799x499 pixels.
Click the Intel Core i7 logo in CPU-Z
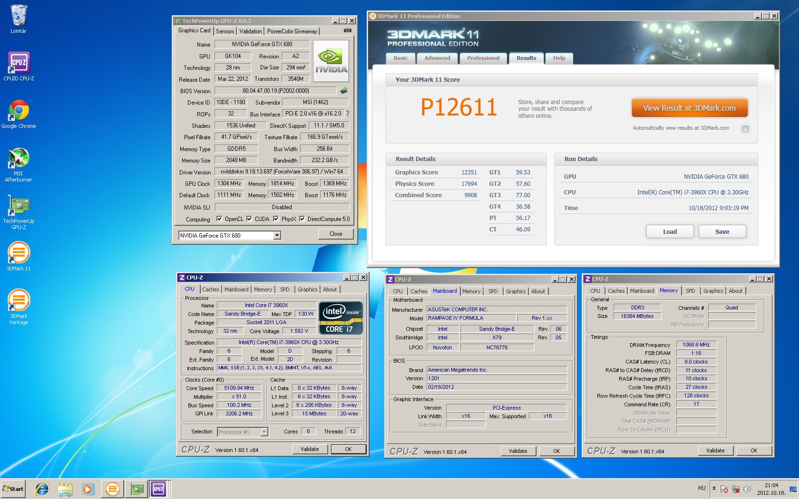point(341,318)
